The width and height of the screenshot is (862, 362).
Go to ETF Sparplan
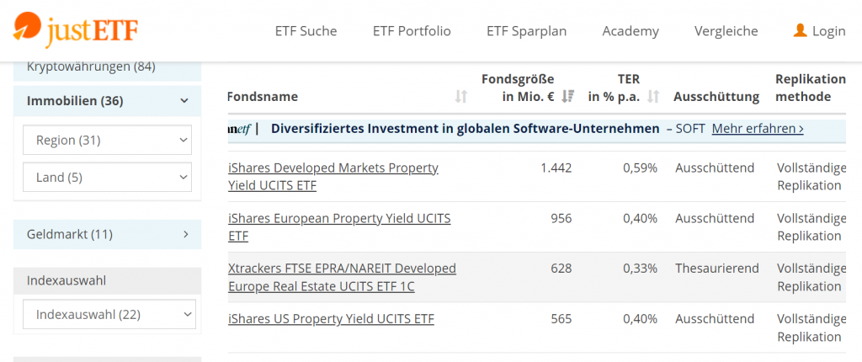pos(527,31)
